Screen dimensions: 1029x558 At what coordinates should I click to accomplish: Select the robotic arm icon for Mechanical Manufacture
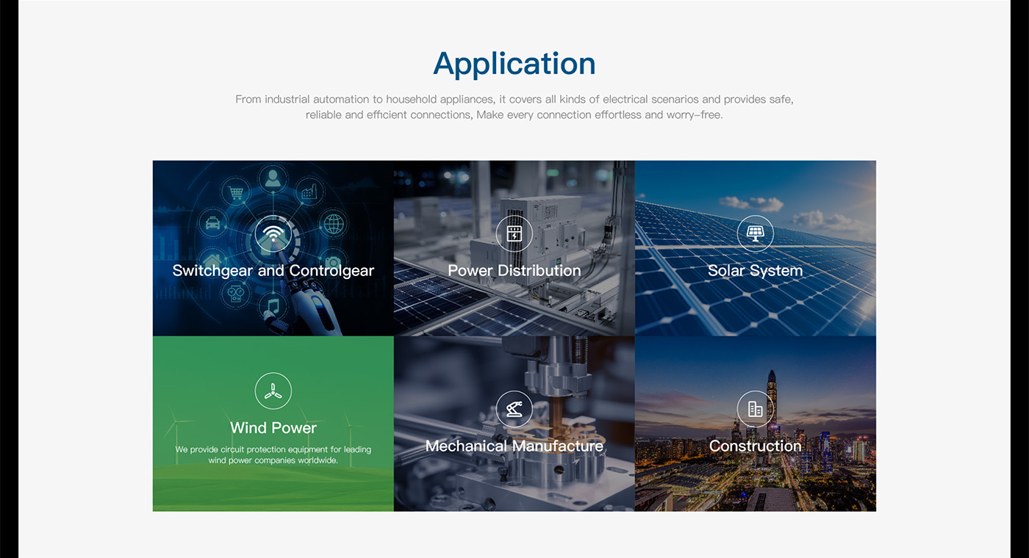514,409
